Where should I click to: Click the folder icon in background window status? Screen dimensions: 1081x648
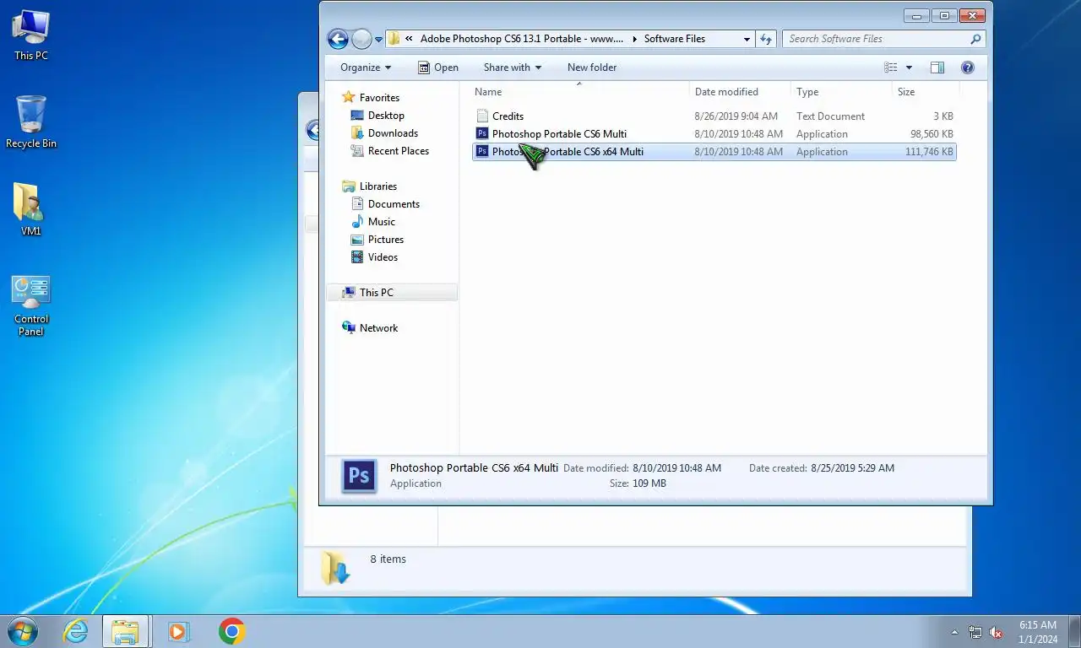(334, 568)
